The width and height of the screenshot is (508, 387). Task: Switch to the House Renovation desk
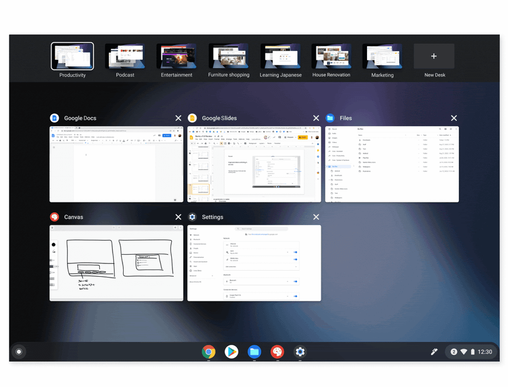(x=331, y=55)
